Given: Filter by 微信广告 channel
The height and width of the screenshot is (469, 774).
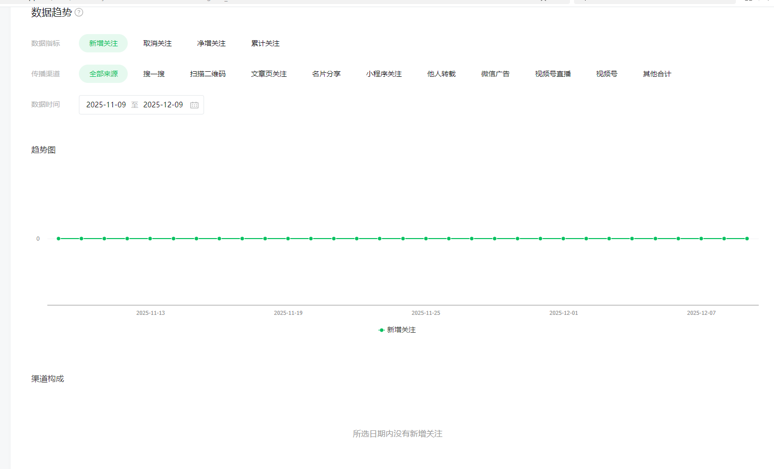Looking at the screenshot, I should coord(495,74).
